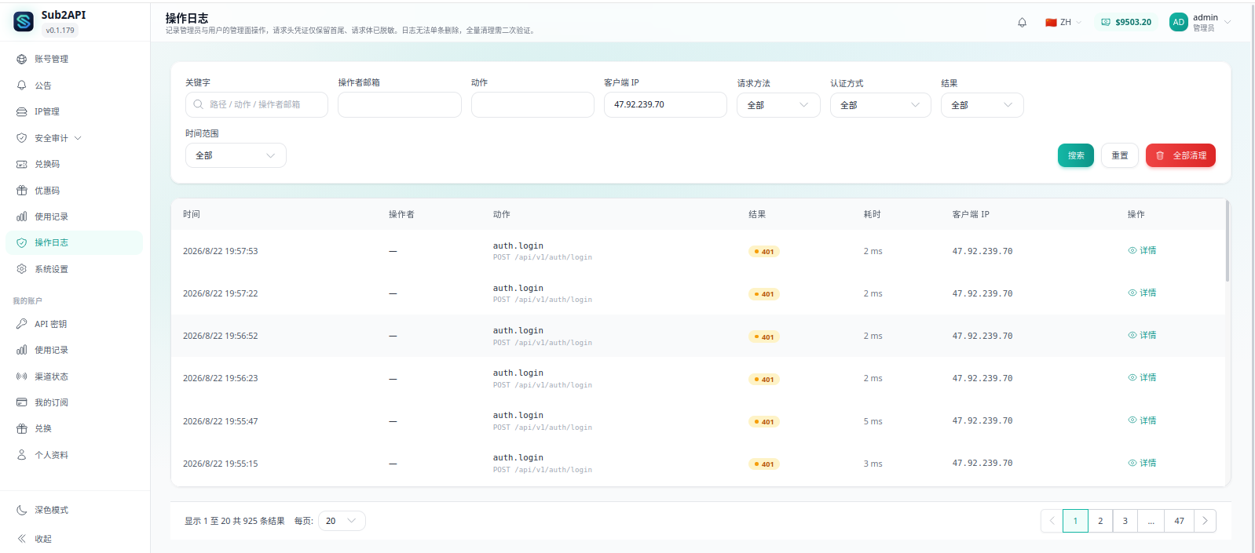Click the China flag language icon
The image size is (1255, 553).
(1051, 22)
